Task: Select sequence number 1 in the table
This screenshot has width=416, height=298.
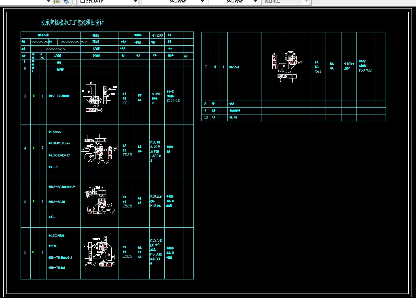Action: [24, 62]
